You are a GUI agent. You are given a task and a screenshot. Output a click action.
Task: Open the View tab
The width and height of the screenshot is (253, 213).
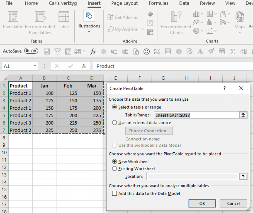[230, 3]
